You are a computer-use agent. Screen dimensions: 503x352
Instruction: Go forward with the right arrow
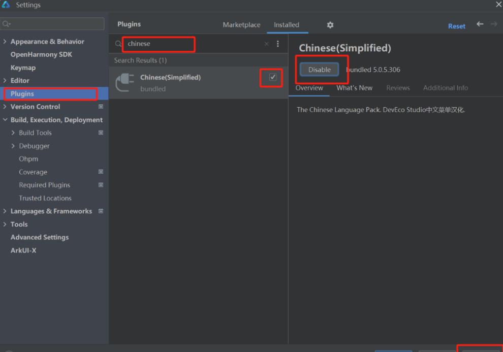pyautogui.click(x=494, y=24)
